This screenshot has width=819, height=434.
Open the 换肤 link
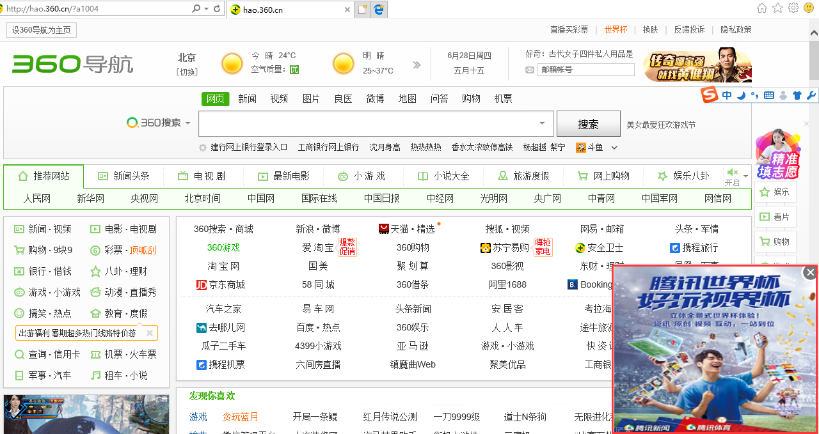(x=650, y=29)
